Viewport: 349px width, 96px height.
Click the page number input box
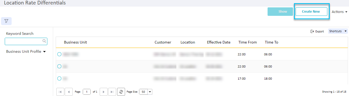coord(87,92)
